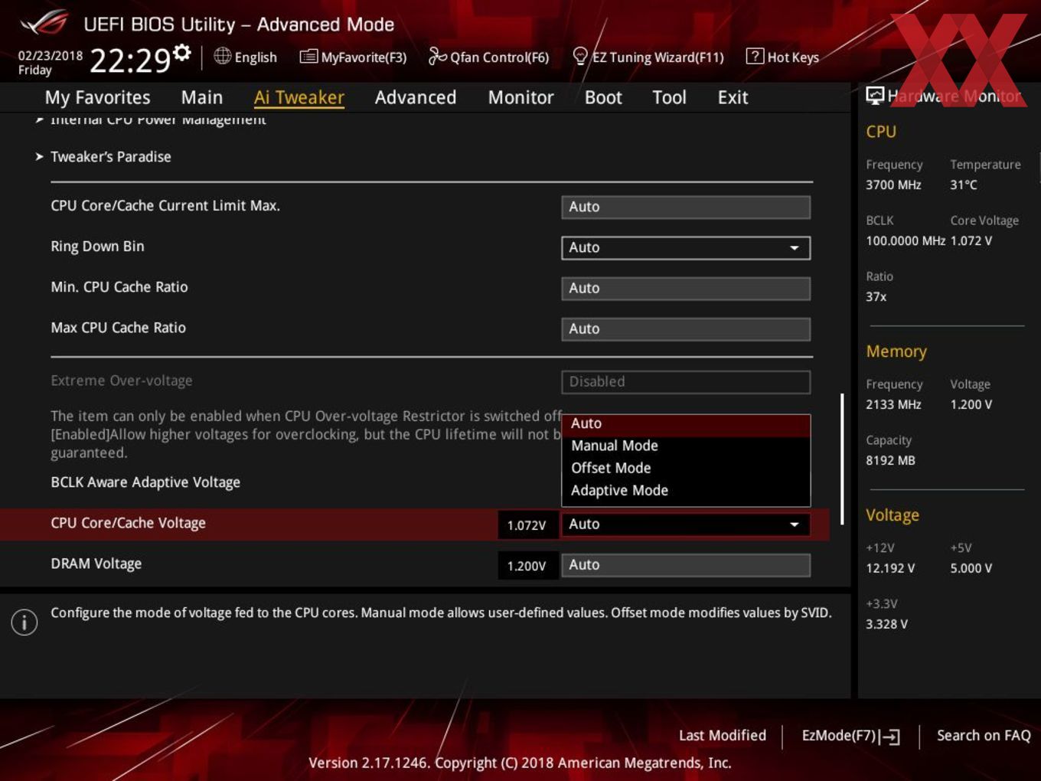Open the Boot tab

[603, 97]
